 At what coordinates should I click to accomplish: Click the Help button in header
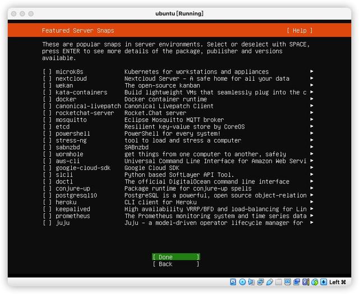[300, 30]
